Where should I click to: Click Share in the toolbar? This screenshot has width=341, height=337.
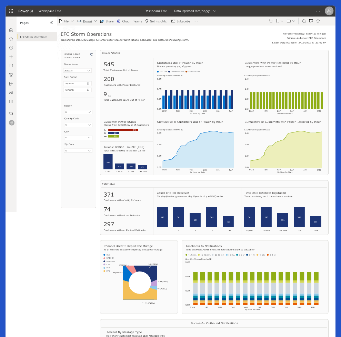107,21
